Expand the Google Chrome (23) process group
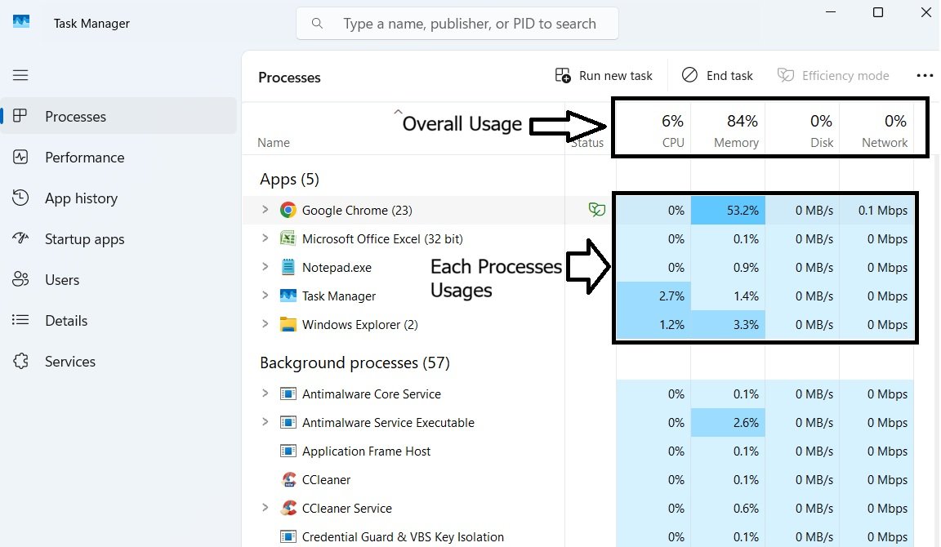941x547 pixels. 265,209
